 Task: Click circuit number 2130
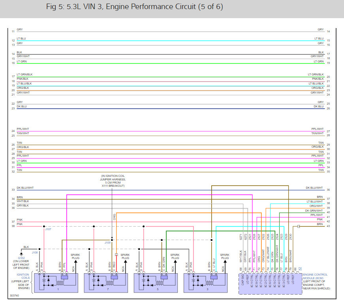click(x=290, y=237)
